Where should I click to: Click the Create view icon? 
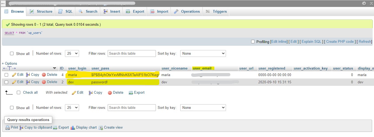click(101, 128)
